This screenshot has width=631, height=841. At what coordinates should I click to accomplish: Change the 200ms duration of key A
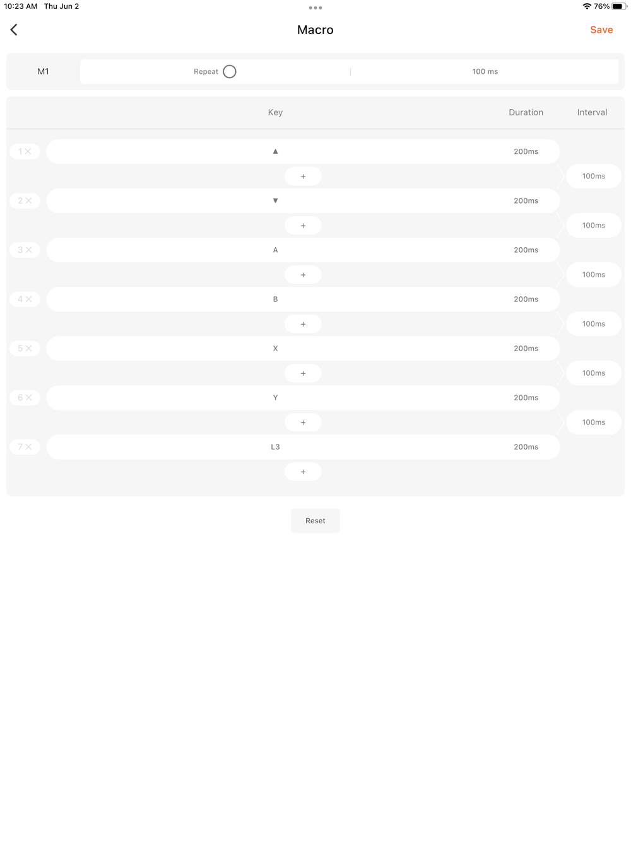click(x=526, y=250)
